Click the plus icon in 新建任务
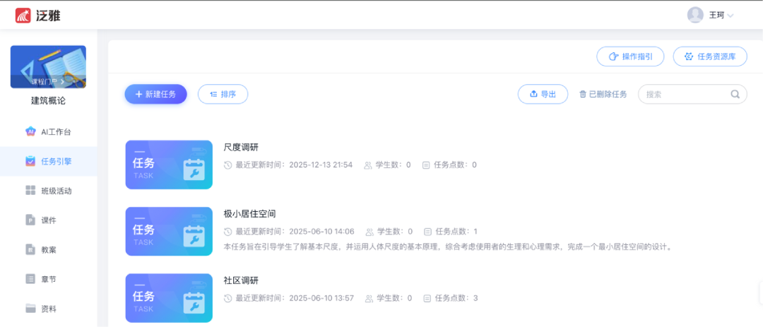The image size is (763, 327). coord(138,94)
